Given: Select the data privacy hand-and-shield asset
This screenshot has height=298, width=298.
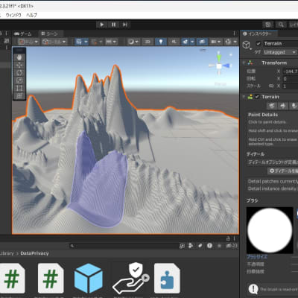Looking at the screenshot, I should point(130,279).
